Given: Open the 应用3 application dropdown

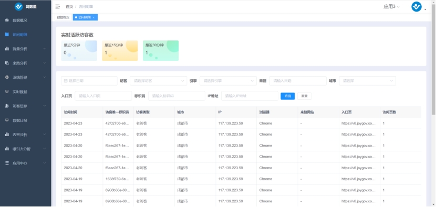Looking at the screenshot, I should coord(391,7).
